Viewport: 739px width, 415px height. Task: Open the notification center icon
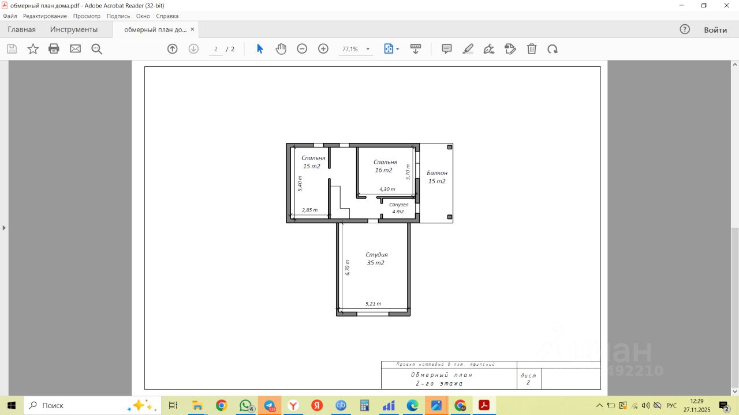724,405
